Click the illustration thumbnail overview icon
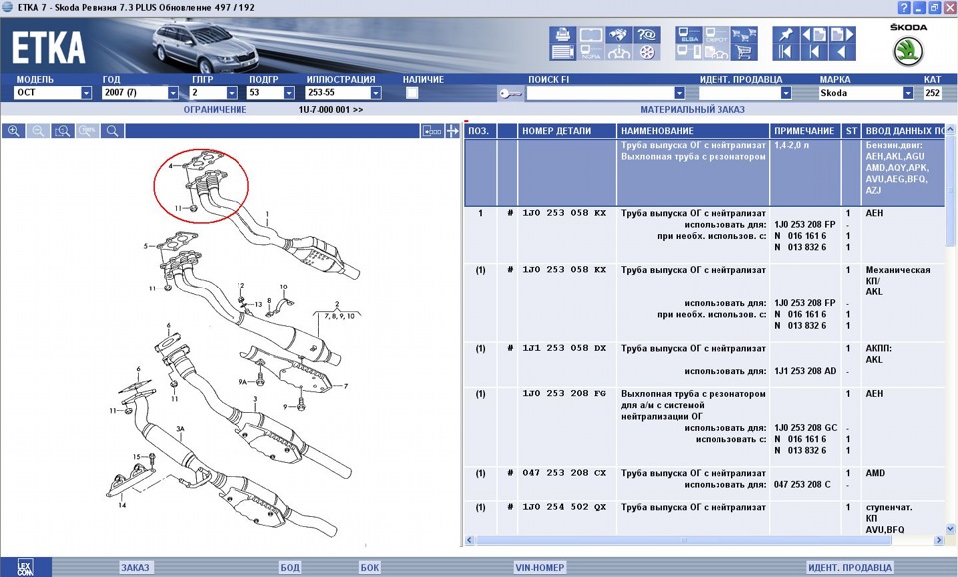 coord(432,130)
